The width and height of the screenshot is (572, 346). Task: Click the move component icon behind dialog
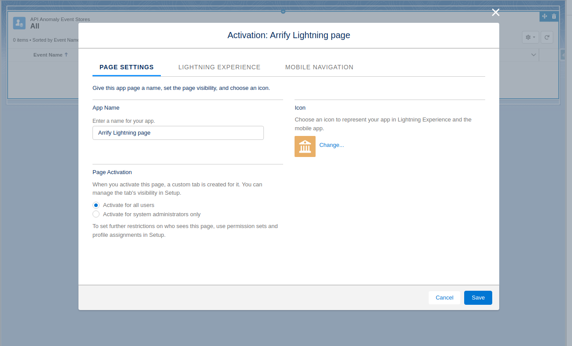click(544, 16)
